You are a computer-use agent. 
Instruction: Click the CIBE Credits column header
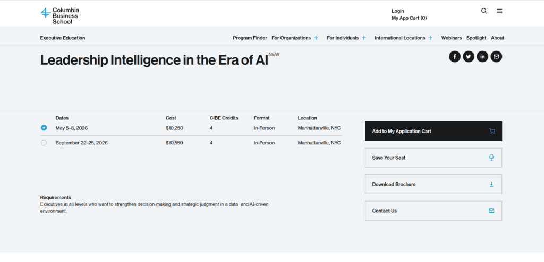[x=224, y=118]
